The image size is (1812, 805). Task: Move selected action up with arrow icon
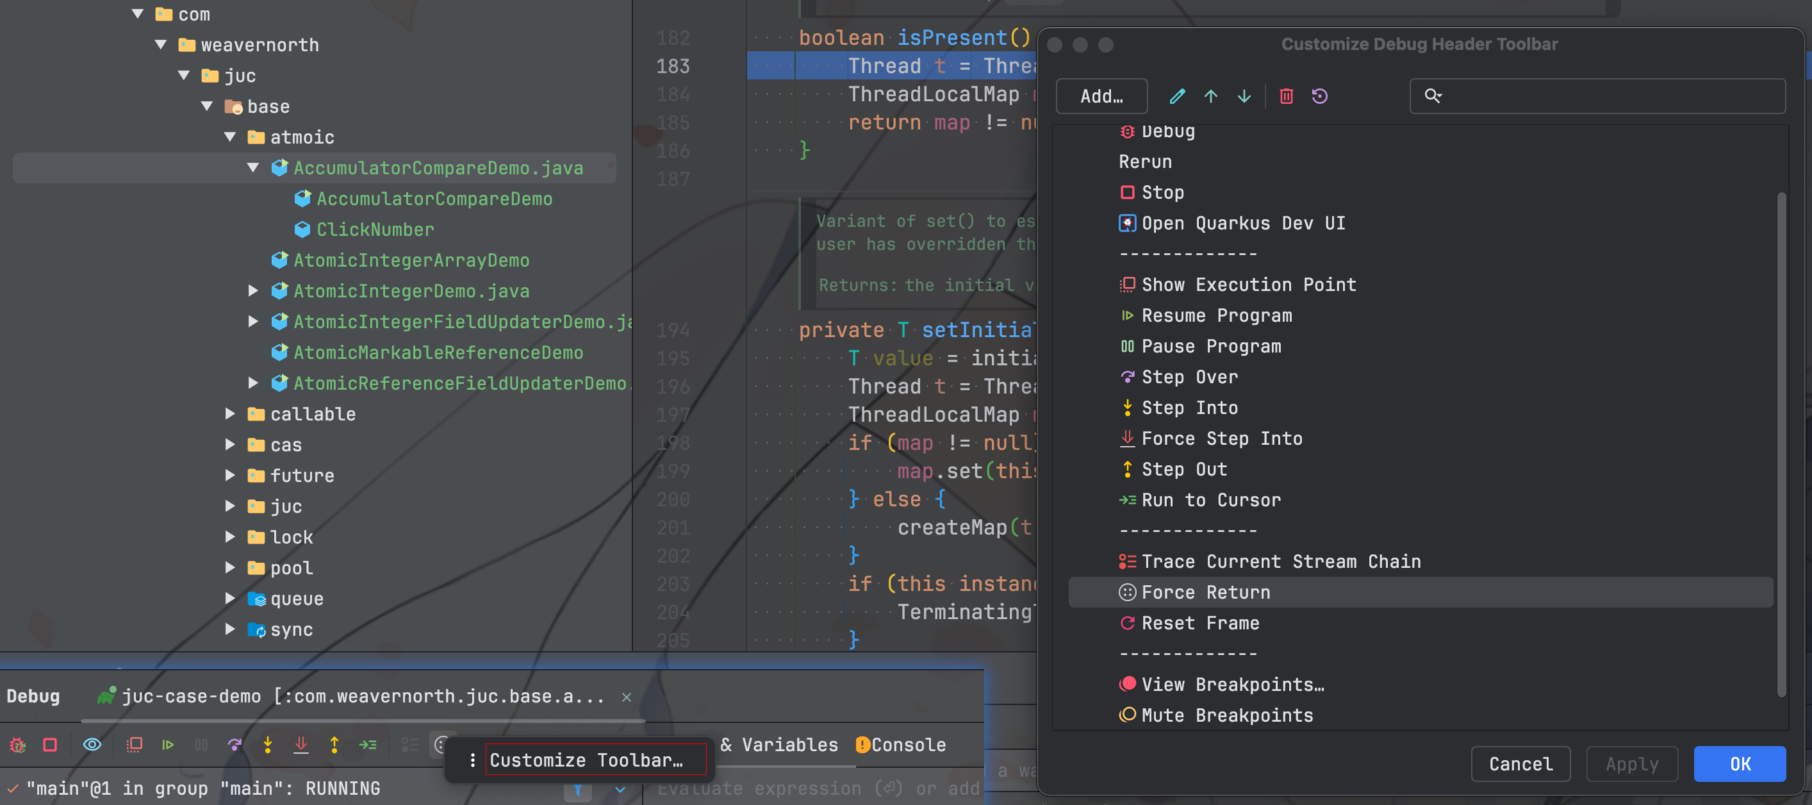[x=1210, y=96]
